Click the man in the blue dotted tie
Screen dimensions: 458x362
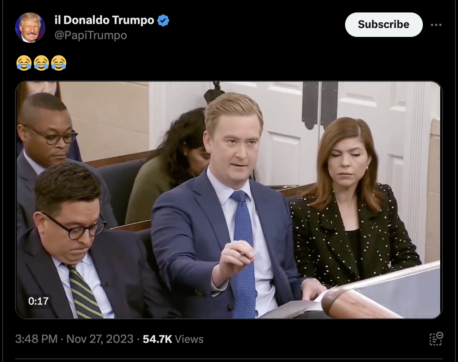(228, 205)
